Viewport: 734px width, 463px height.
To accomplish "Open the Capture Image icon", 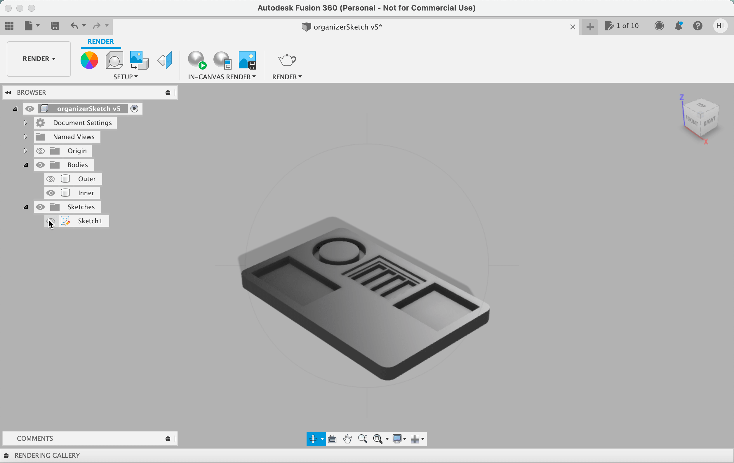I will point(247,60).
